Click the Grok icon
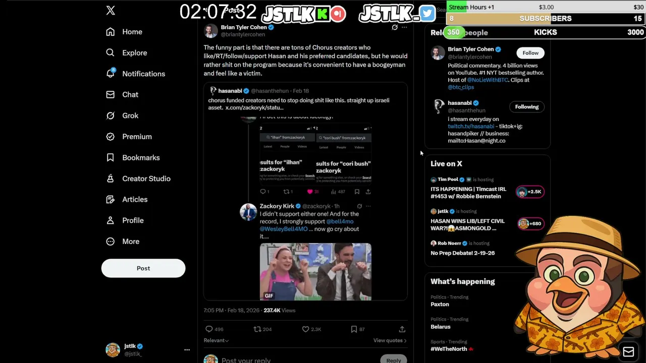This screenshot has width=646, height=363. coord(111,115)
